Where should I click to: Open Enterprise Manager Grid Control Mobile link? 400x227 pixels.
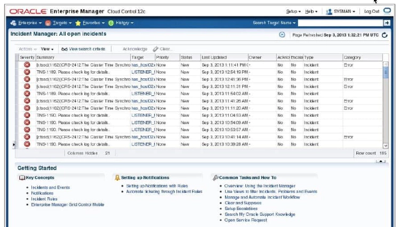(x=67, y=205)
